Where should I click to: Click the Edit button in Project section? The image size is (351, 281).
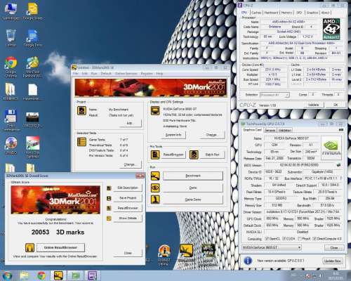coord(130,123)
